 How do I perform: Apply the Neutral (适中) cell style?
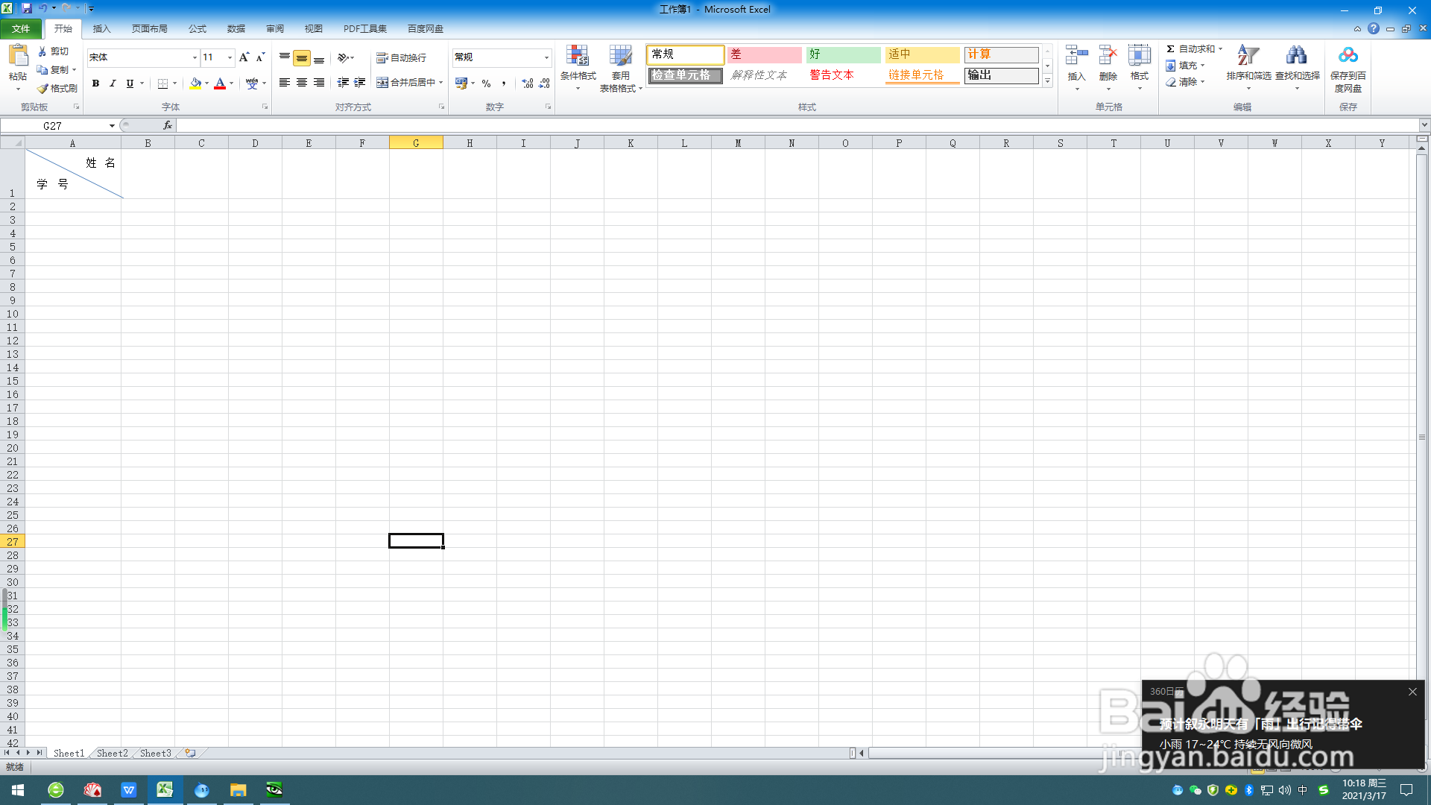pyautogui.click(x=922, y=54)
